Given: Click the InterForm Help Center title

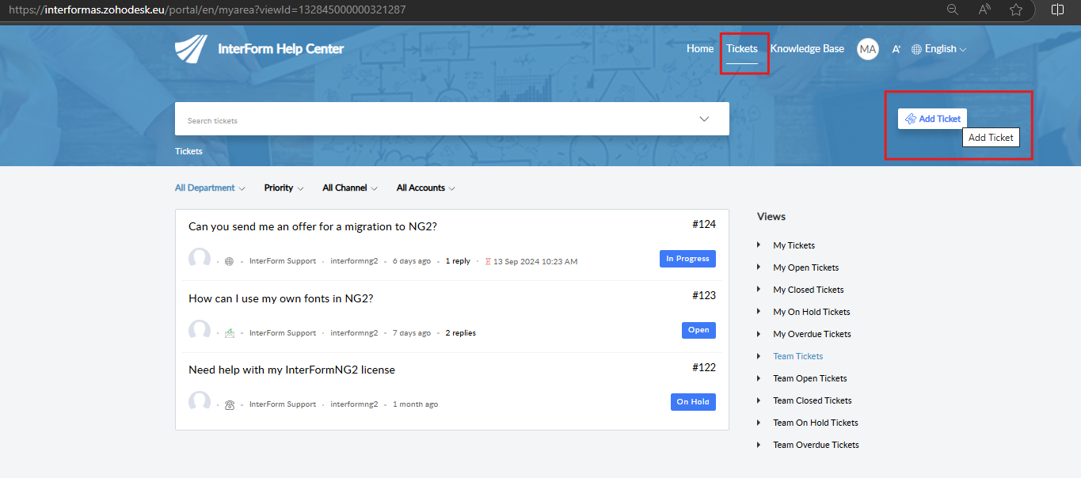Looking at the screenshot, I should pos(281,49).
